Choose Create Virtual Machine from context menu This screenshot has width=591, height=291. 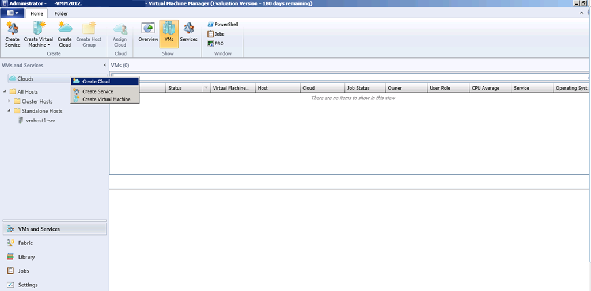pos(105,99)
